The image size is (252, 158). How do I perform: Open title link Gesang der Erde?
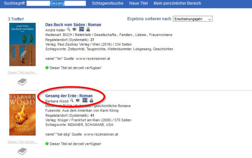pos(69,96)
